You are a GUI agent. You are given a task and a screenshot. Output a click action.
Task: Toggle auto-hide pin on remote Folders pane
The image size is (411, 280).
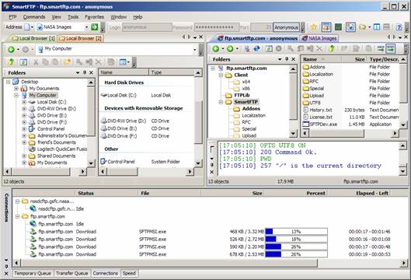pyautogui.click(x=287, y=59)
